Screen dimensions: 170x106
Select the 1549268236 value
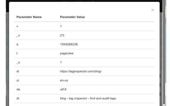click(69, 44)
